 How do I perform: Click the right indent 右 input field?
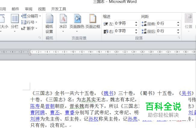pos(125,31)
